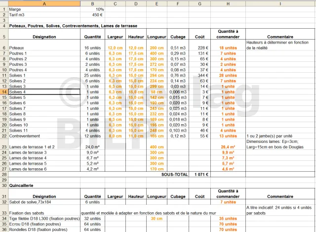Select the Tarif m3 cell showing 450 €
316x232 pixels.
click(93, 14)
